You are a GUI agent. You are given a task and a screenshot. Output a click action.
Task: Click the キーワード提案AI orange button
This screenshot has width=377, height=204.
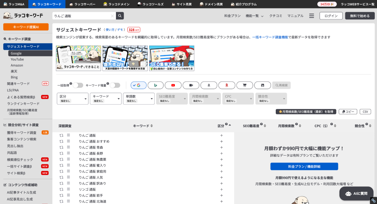(x=26, y=27)
